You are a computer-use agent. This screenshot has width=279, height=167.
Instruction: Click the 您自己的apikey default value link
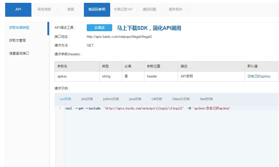pyautogui.click(x=259, y=76)
